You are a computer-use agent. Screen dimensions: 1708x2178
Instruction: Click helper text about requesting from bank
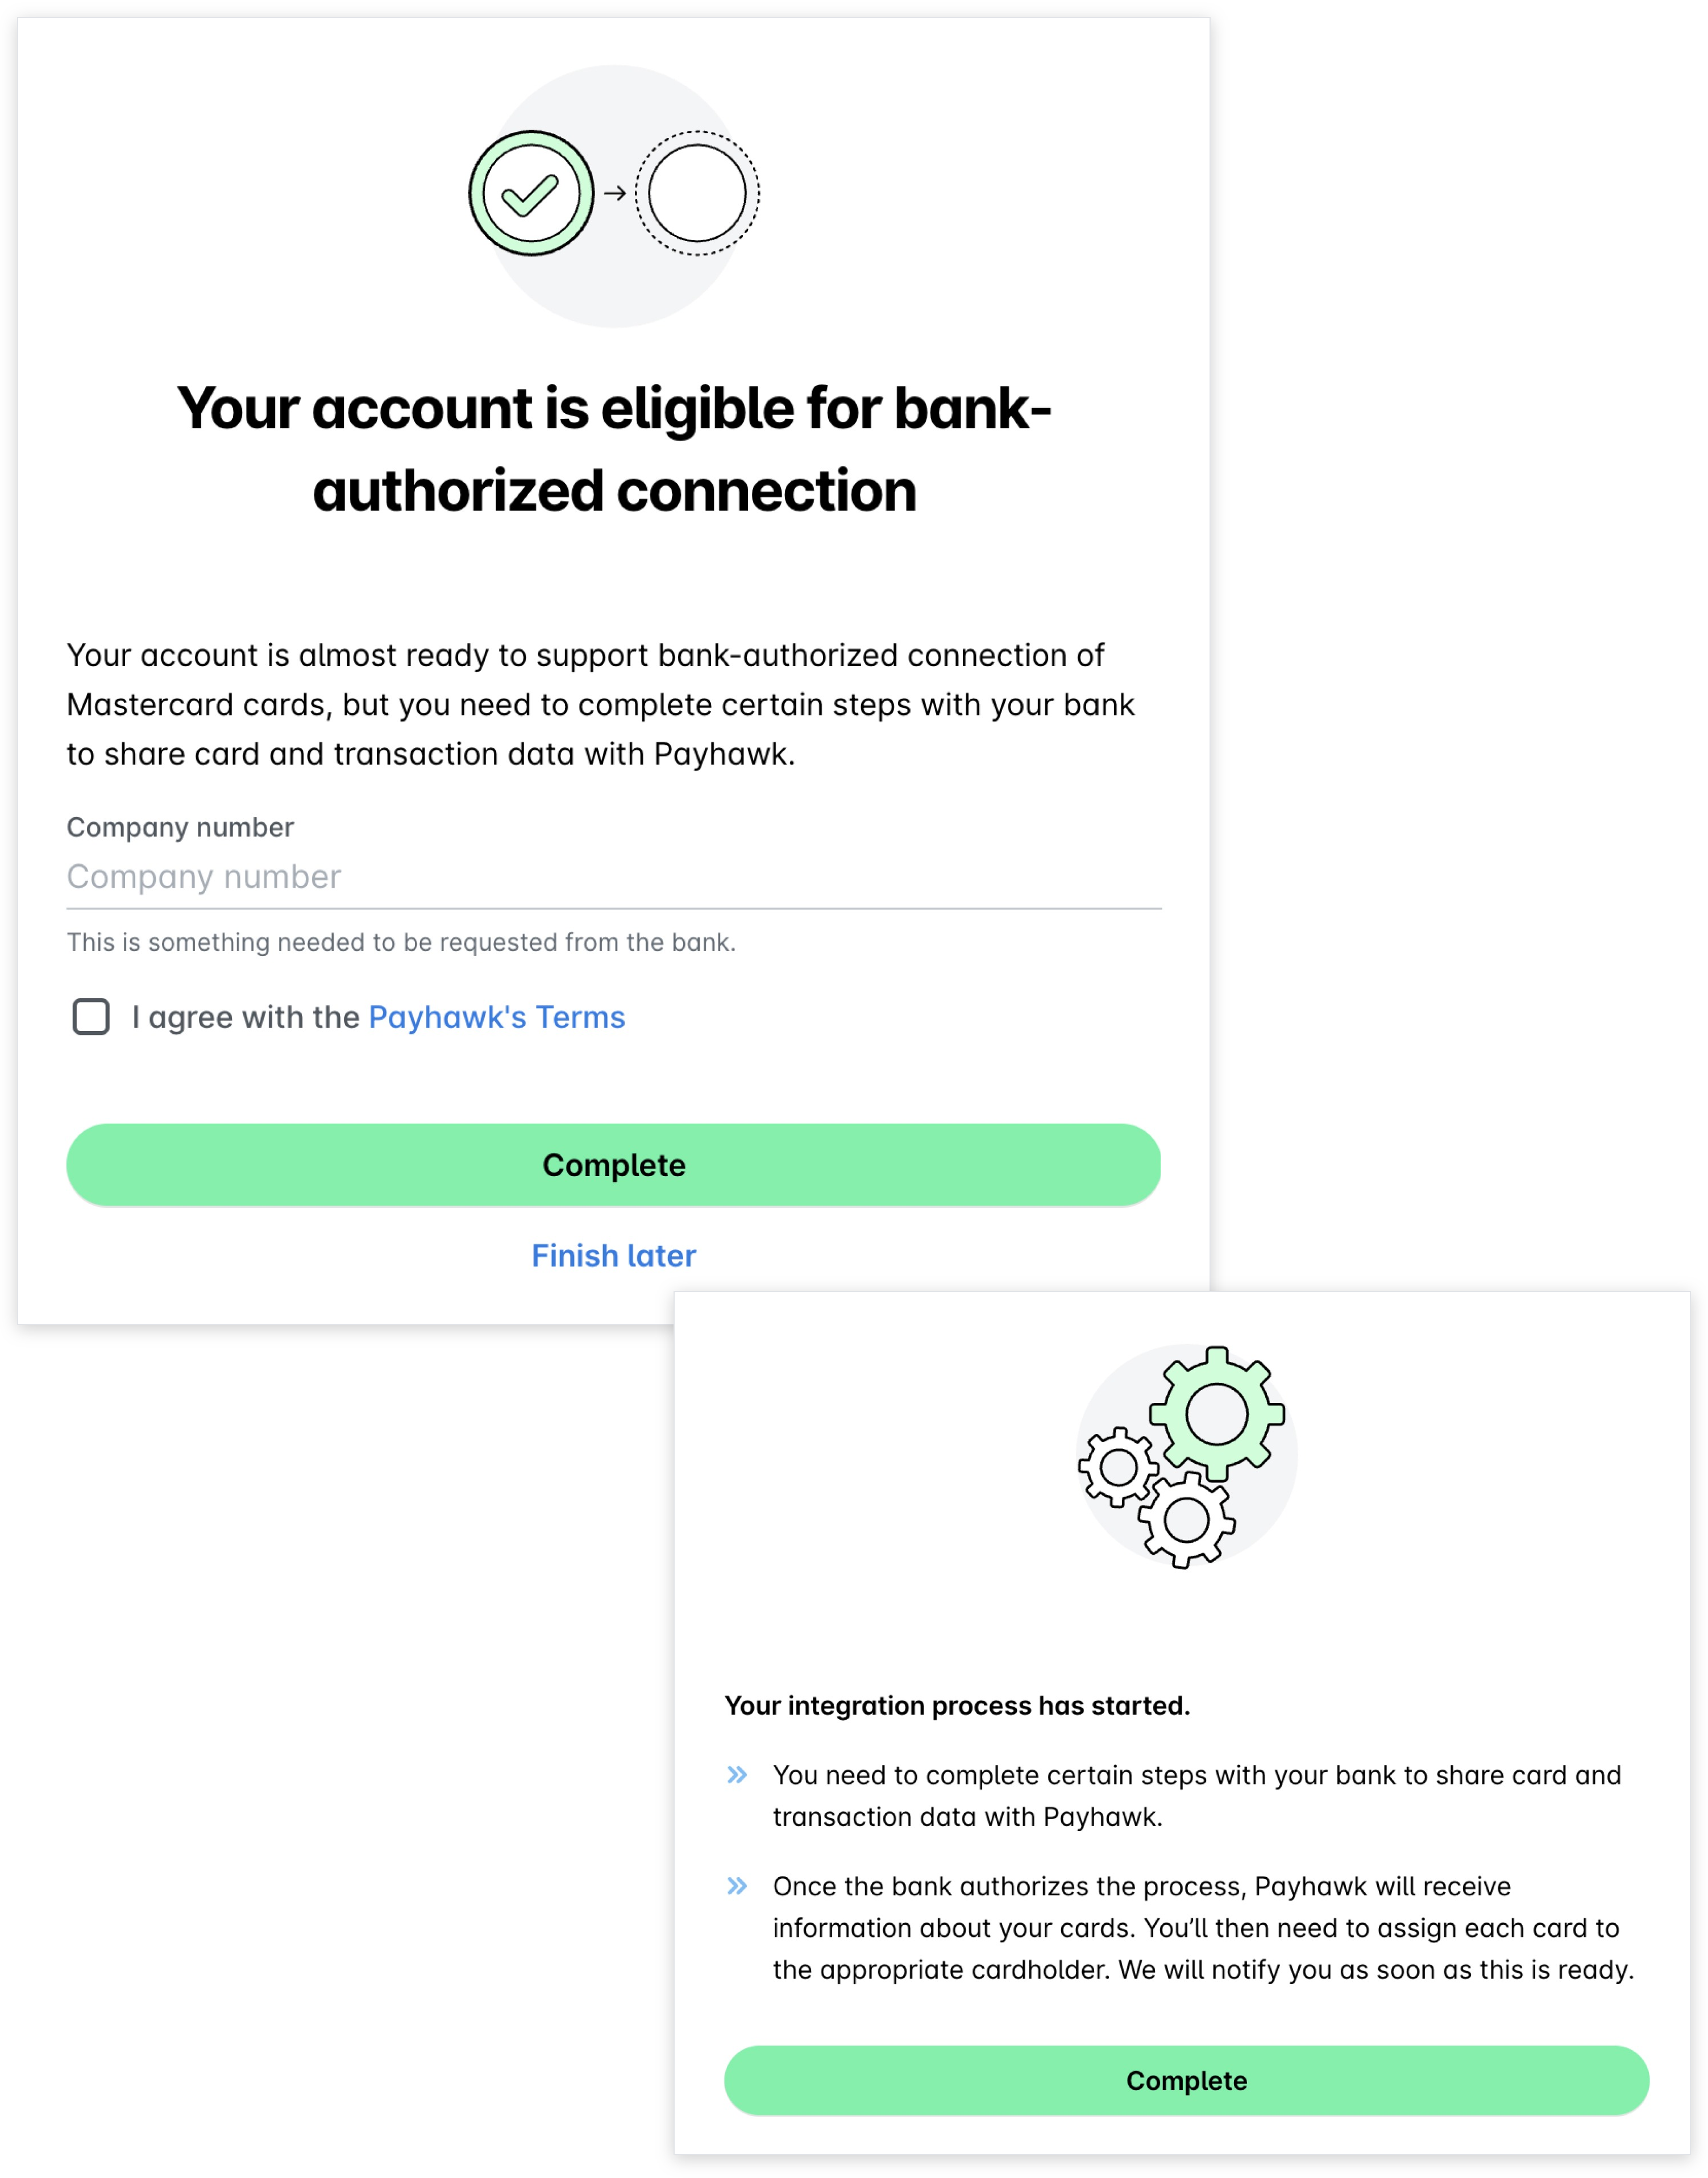coord(401,942)
